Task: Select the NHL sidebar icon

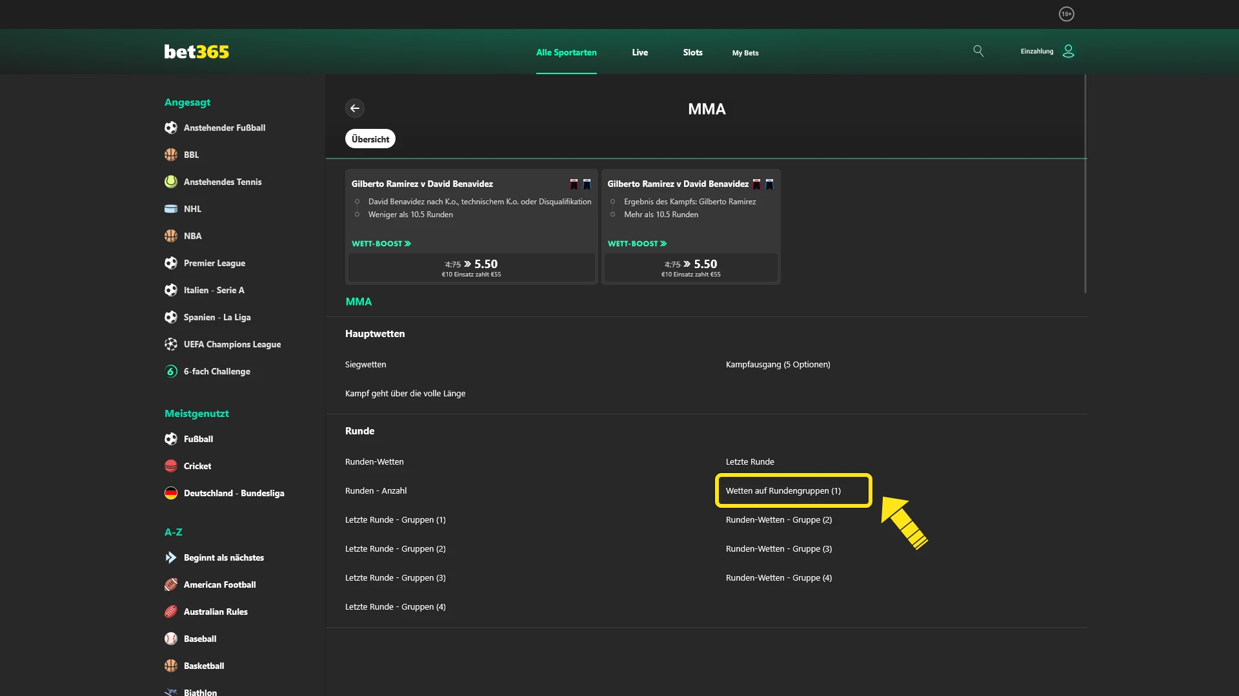Action: (170, 209)
